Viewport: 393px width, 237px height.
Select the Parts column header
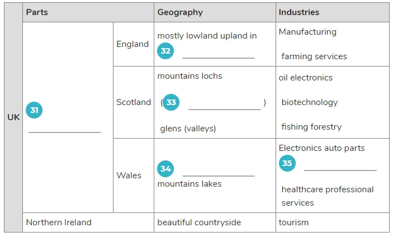(88, 12)
